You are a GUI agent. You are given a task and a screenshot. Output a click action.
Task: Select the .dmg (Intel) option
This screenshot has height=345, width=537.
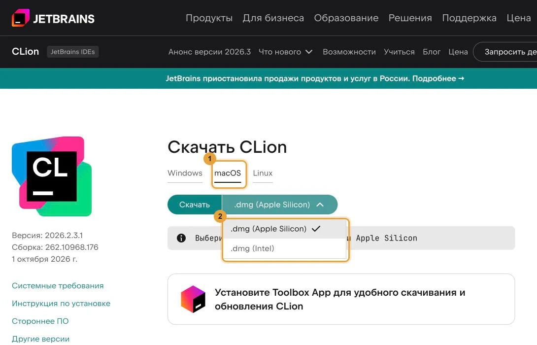pyautogui.click(x=285, y=248)
